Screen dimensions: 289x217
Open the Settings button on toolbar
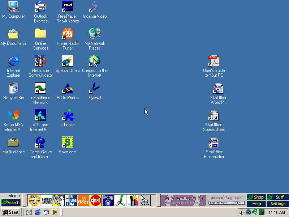(278, 204)
